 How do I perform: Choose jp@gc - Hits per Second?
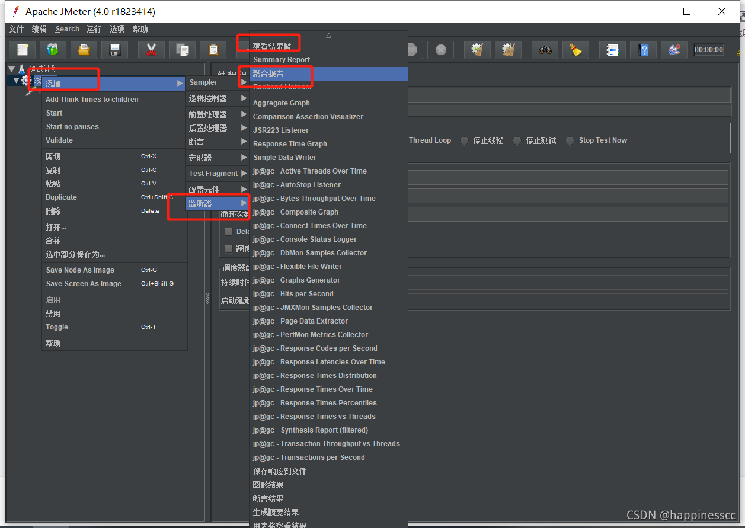329,294
